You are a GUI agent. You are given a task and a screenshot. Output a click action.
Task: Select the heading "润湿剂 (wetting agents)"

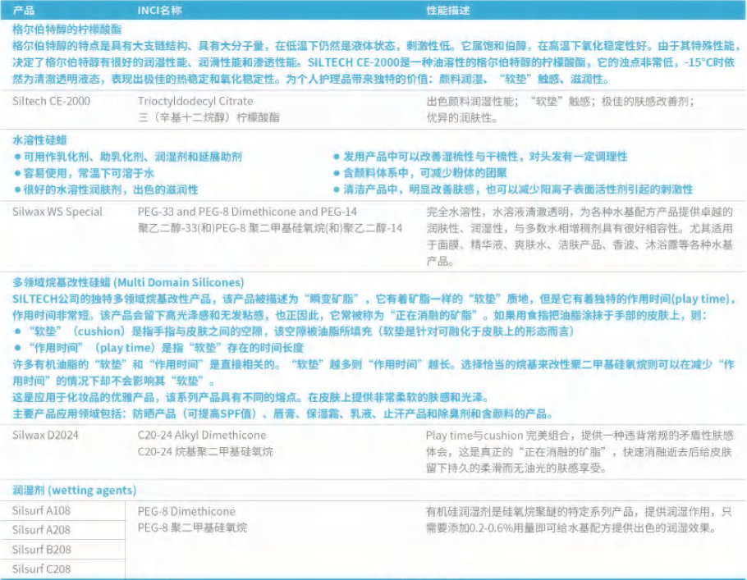tap(75, 491)
